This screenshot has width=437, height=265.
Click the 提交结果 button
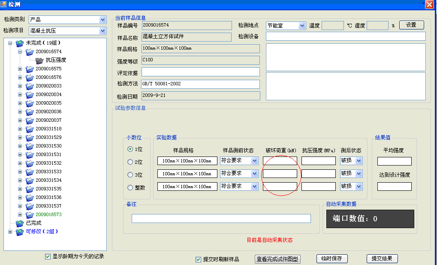click(x=382, y=259)
